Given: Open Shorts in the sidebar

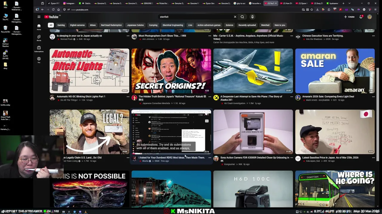Looking at the screenshot, I should tap(39, 38).
